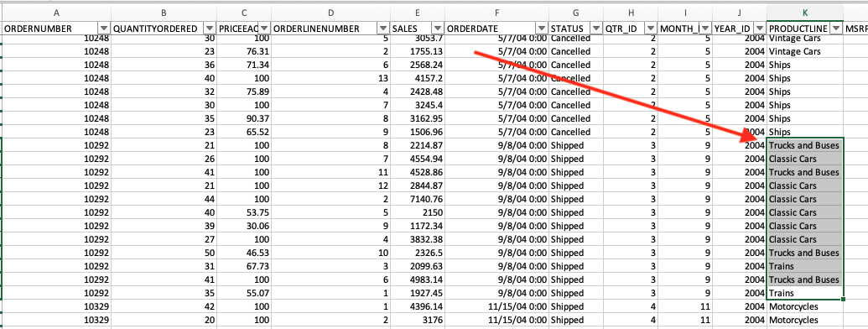868x329 pixels.
Task: Select column J by its header letter
Action: [740, 13]
